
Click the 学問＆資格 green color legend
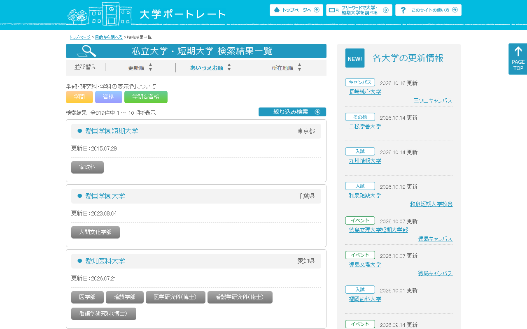146,97
